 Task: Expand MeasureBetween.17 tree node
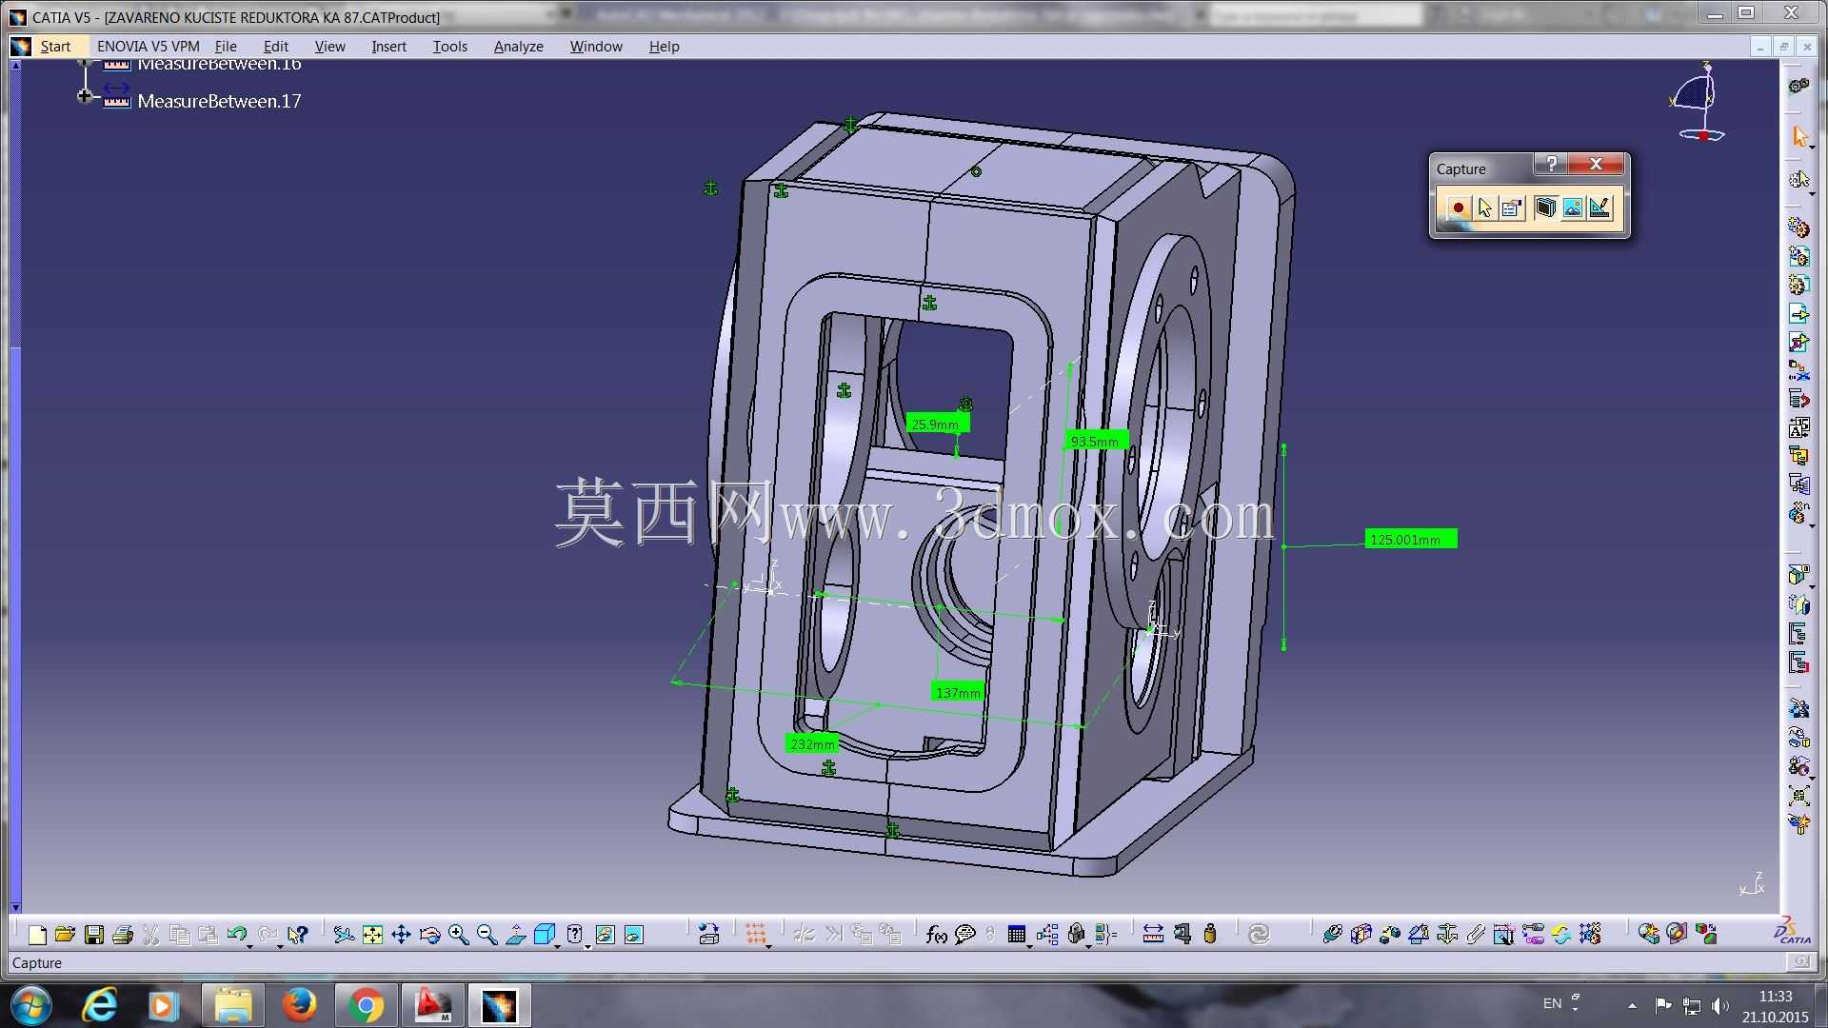point(84,96)
